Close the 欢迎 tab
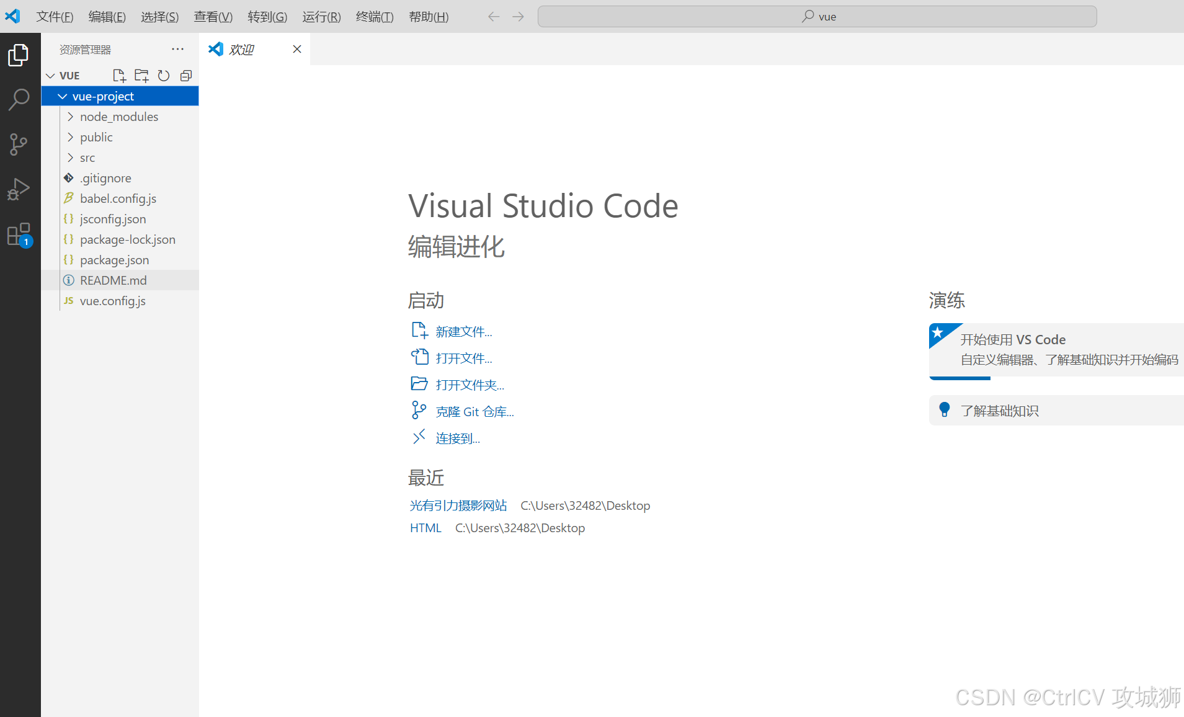This screenshot has width=1184, height=717. (x=297, y=49)
